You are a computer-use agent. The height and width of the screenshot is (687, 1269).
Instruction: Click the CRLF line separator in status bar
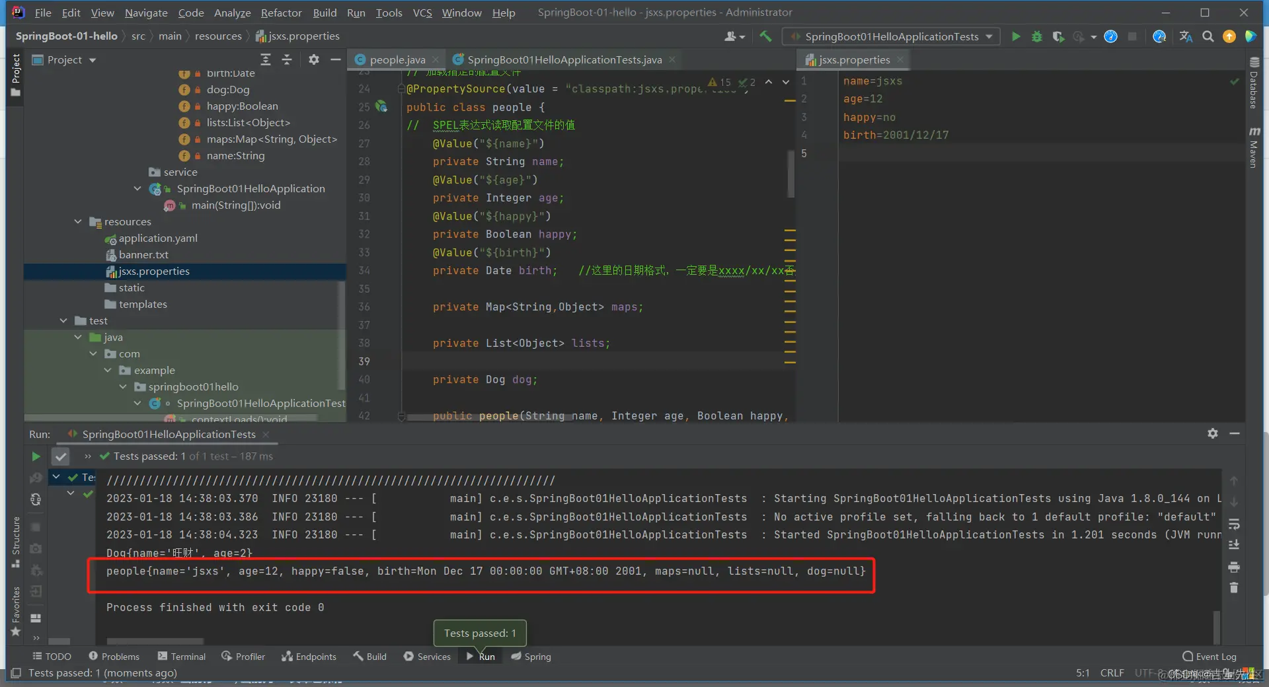1112,672
